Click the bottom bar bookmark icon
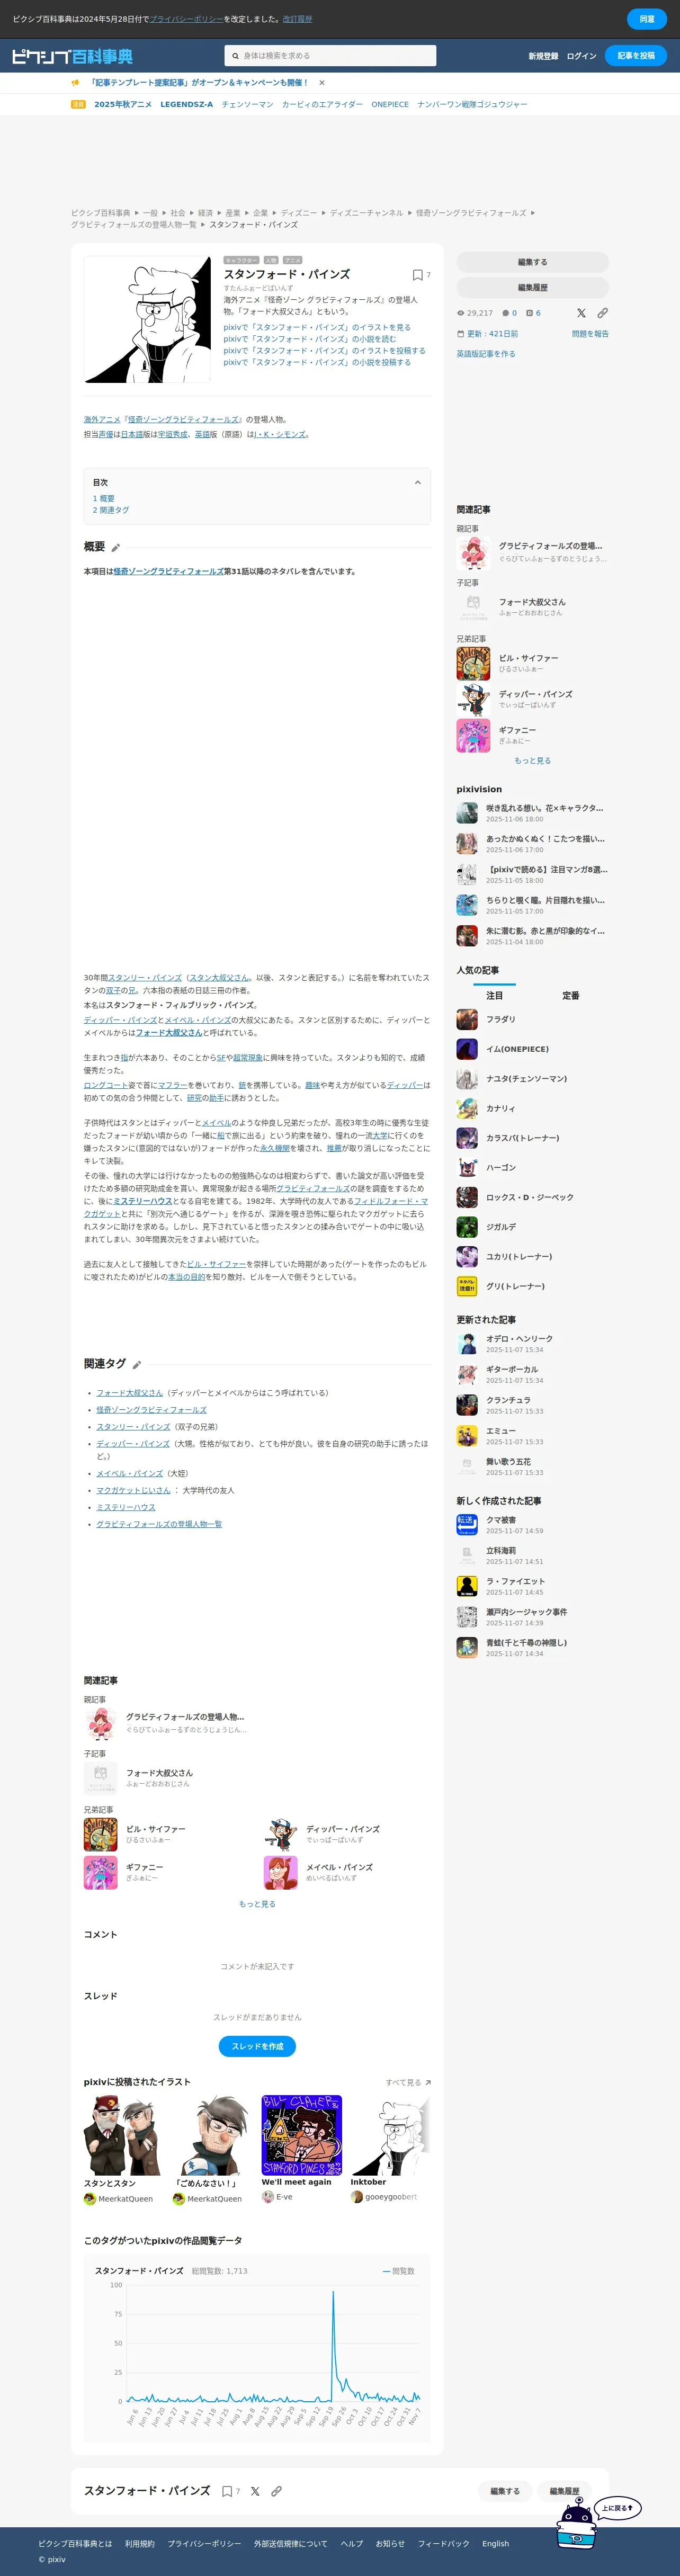The height and width of the screenshot is (2576, 680). [227, 2491]
